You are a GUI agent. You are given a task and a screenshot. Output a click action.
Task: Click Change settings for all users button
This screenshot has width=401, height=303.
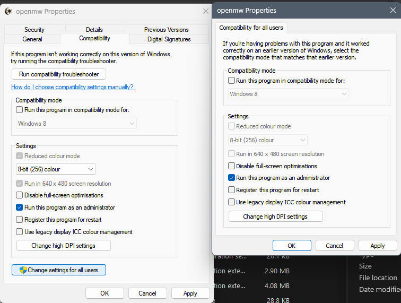(59, 270)
